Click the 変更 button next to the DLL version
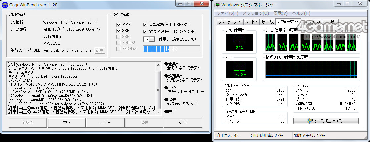The width and height of the screenshot is (370, 142). point(100,51)
